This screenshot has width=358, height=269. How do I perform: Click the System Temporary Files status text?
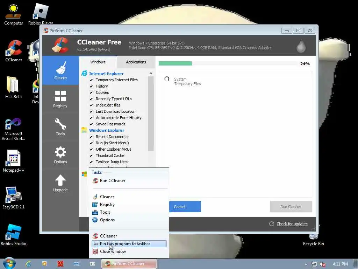click(187, 81)
